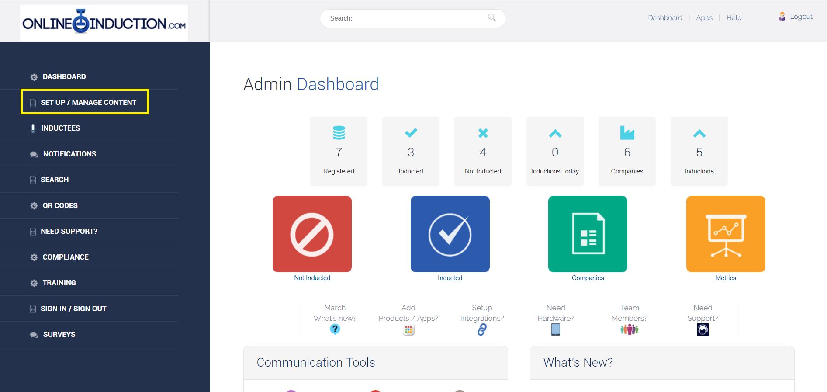Click the Help link in header

point(734,18)
